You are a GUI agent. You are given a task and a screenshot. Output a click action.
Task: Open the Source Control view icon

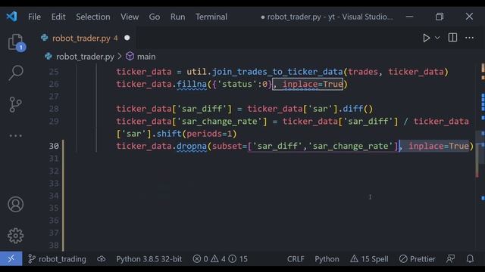click(15, 105)
